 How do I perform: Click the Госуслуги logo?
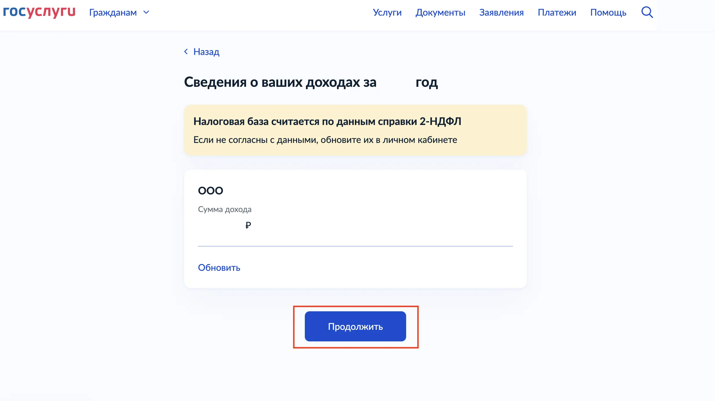[39, 12]
